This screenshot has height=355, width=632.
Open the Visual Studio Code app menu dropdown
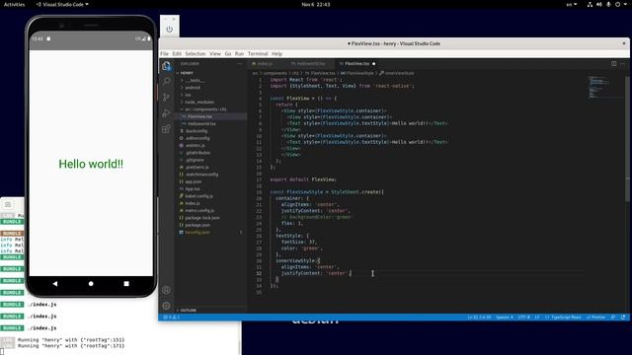point(62,4)
